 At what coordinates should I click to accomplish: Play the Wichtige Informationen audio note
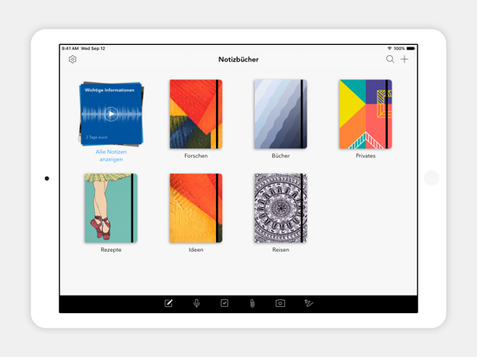pyautogui.click(x=111, y=114)
